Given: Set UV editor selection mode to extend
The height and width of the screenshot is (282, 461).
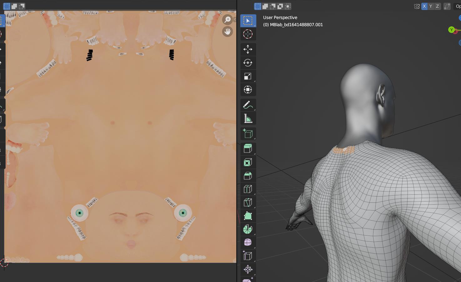Looking at the screenshot, I should (x=14, y=6).
